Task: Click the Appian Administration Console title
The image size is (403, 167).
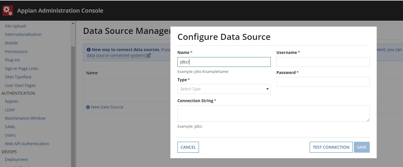Action: tap(60, 11)
